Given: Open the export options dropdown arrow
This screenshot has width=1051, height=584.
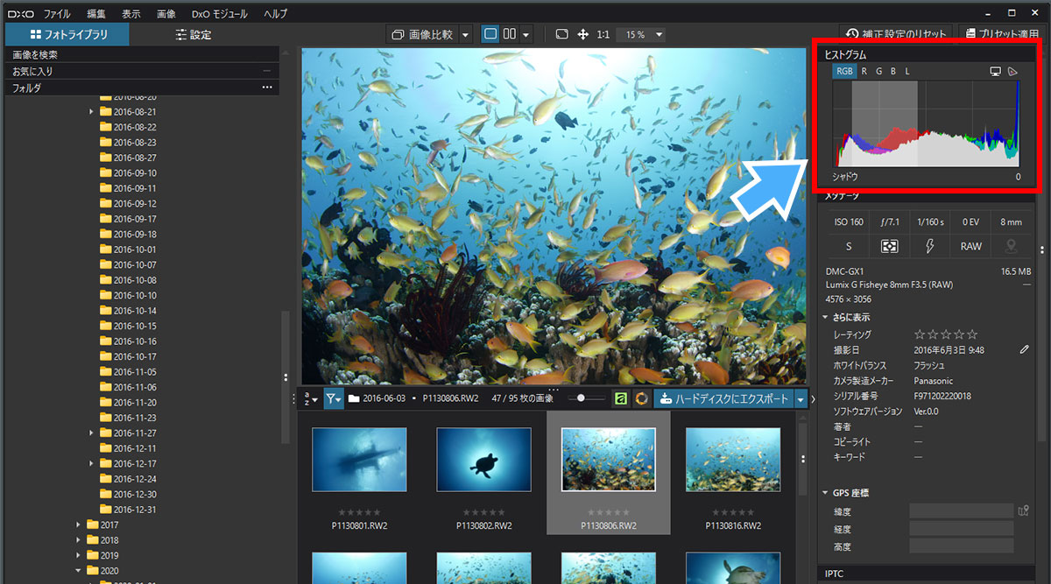Looking at the screenshot, I should [801, 399].
